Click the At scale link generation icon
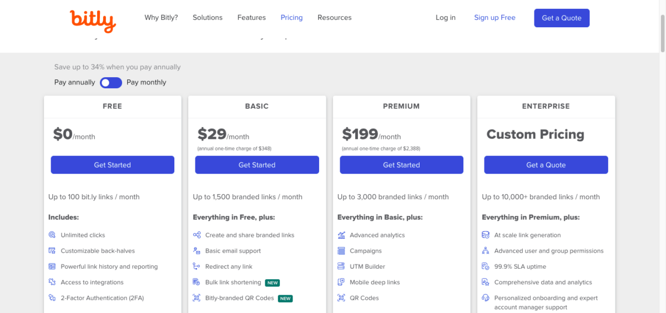 tap(486, 235)
